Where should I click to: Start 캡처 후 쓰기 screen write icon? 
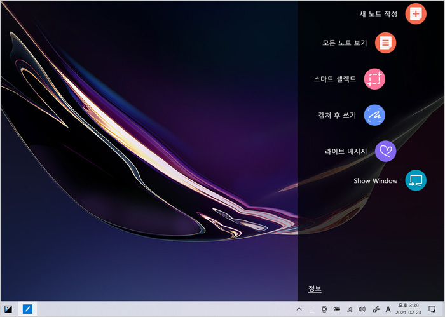tap(374, 115)
